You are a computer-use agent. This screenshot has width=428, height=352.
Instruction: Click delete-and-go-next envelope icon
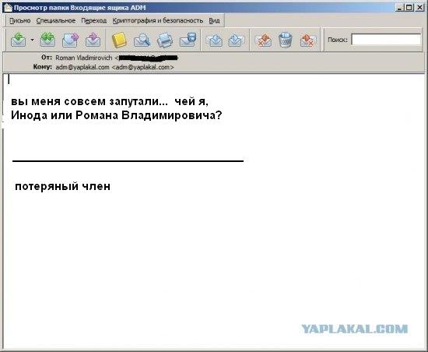pos(307,40)
